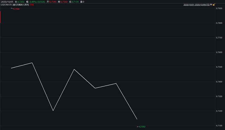Select the closing price 6.7202 value

(21, 2)
